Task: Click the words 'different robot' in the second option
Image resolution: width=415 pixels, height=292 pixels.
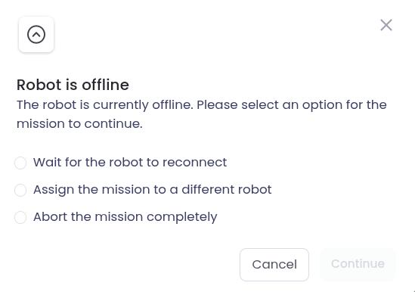Action: [x=227, y=189]
